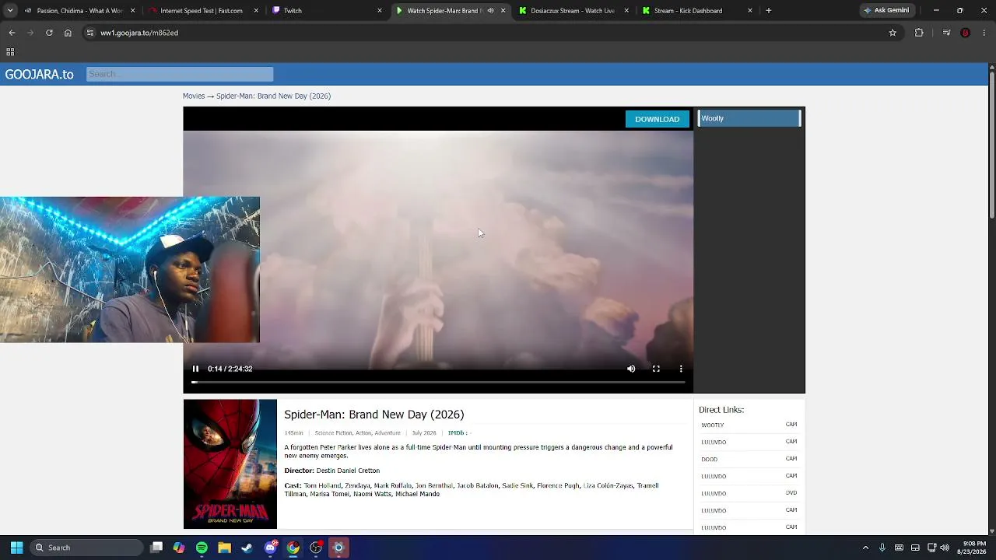Screen dimensions: 996x560
Task: Open Steam from the taskbar
Action: click(x=247, y=548)
